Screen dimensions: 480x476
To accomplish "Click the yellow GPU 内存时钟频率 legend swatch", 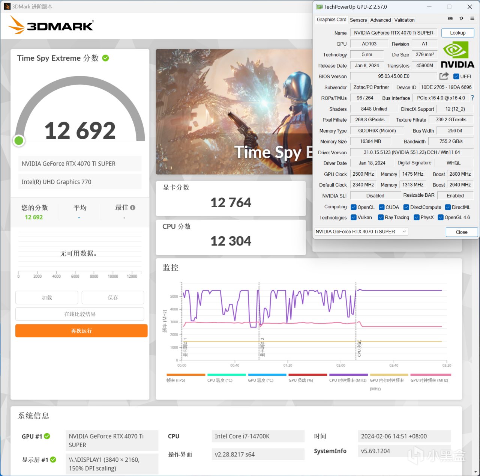I will pos(389,375).
